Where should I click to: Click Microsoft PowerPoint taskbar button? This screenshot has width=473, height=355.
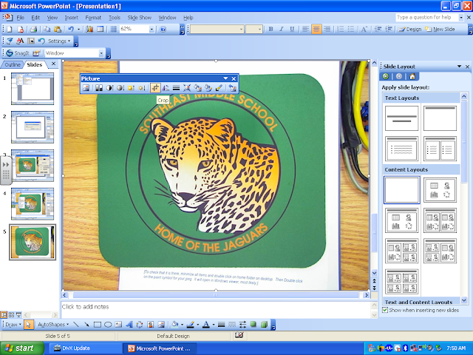(x=160, y=348)
